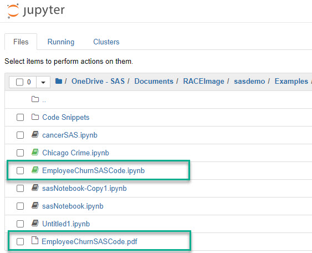The image size is (312, 253).
Task: Click the root folder icon in breadcrumb
Action: 59,81
